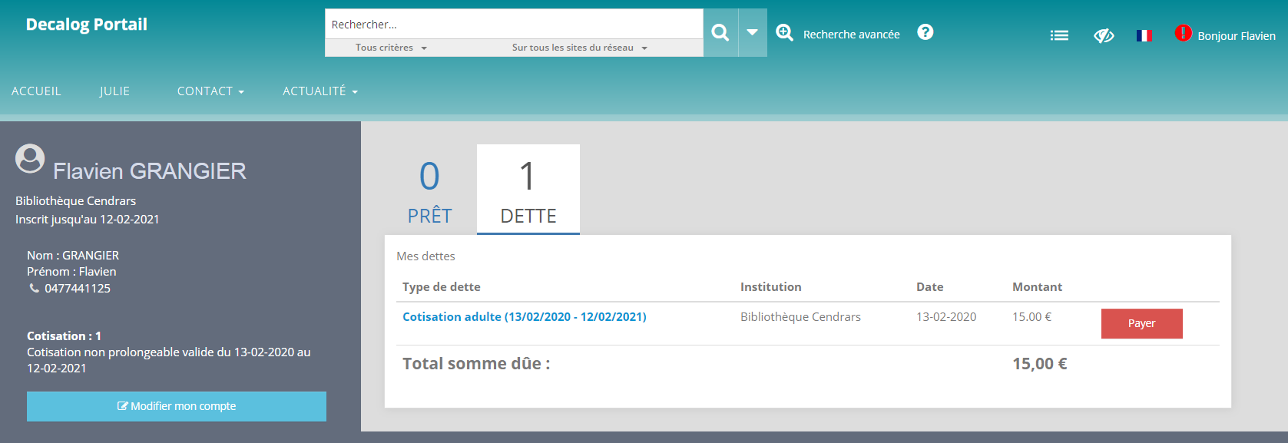The height and width of the screenshot is (443, 1288).
Task: Select the DETTE tab
Action: coord(528,190)
